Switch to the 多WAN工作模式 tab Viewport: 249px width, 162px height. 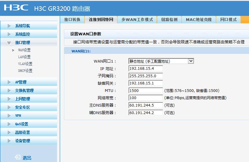tap(137, 19)
